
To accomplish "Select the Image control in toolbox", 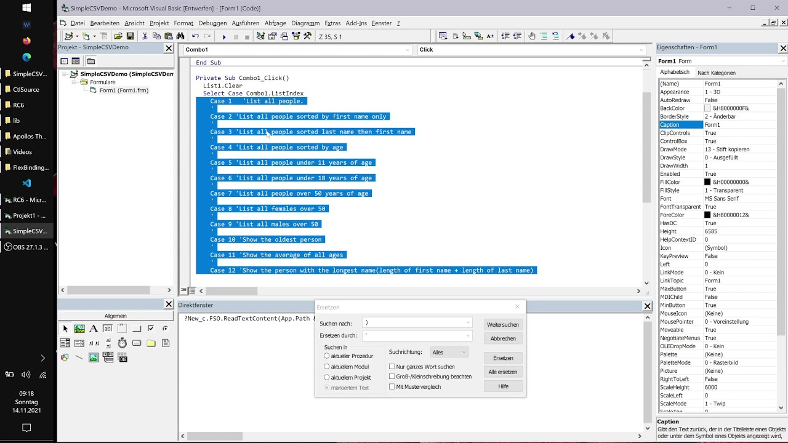I will pos(94,357).
